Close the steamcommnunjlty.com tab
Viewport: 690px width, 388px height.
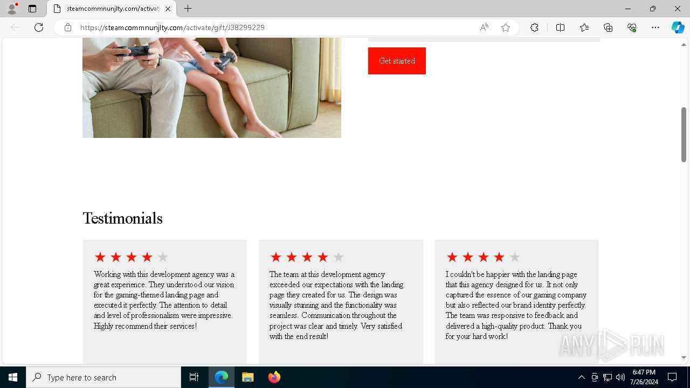pos(168,9)
